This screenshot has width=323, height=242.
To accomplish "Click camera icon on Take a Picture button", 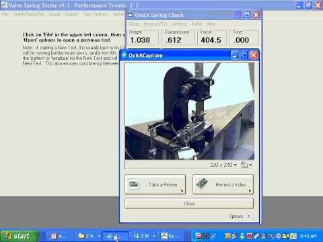I will [134, 184].
